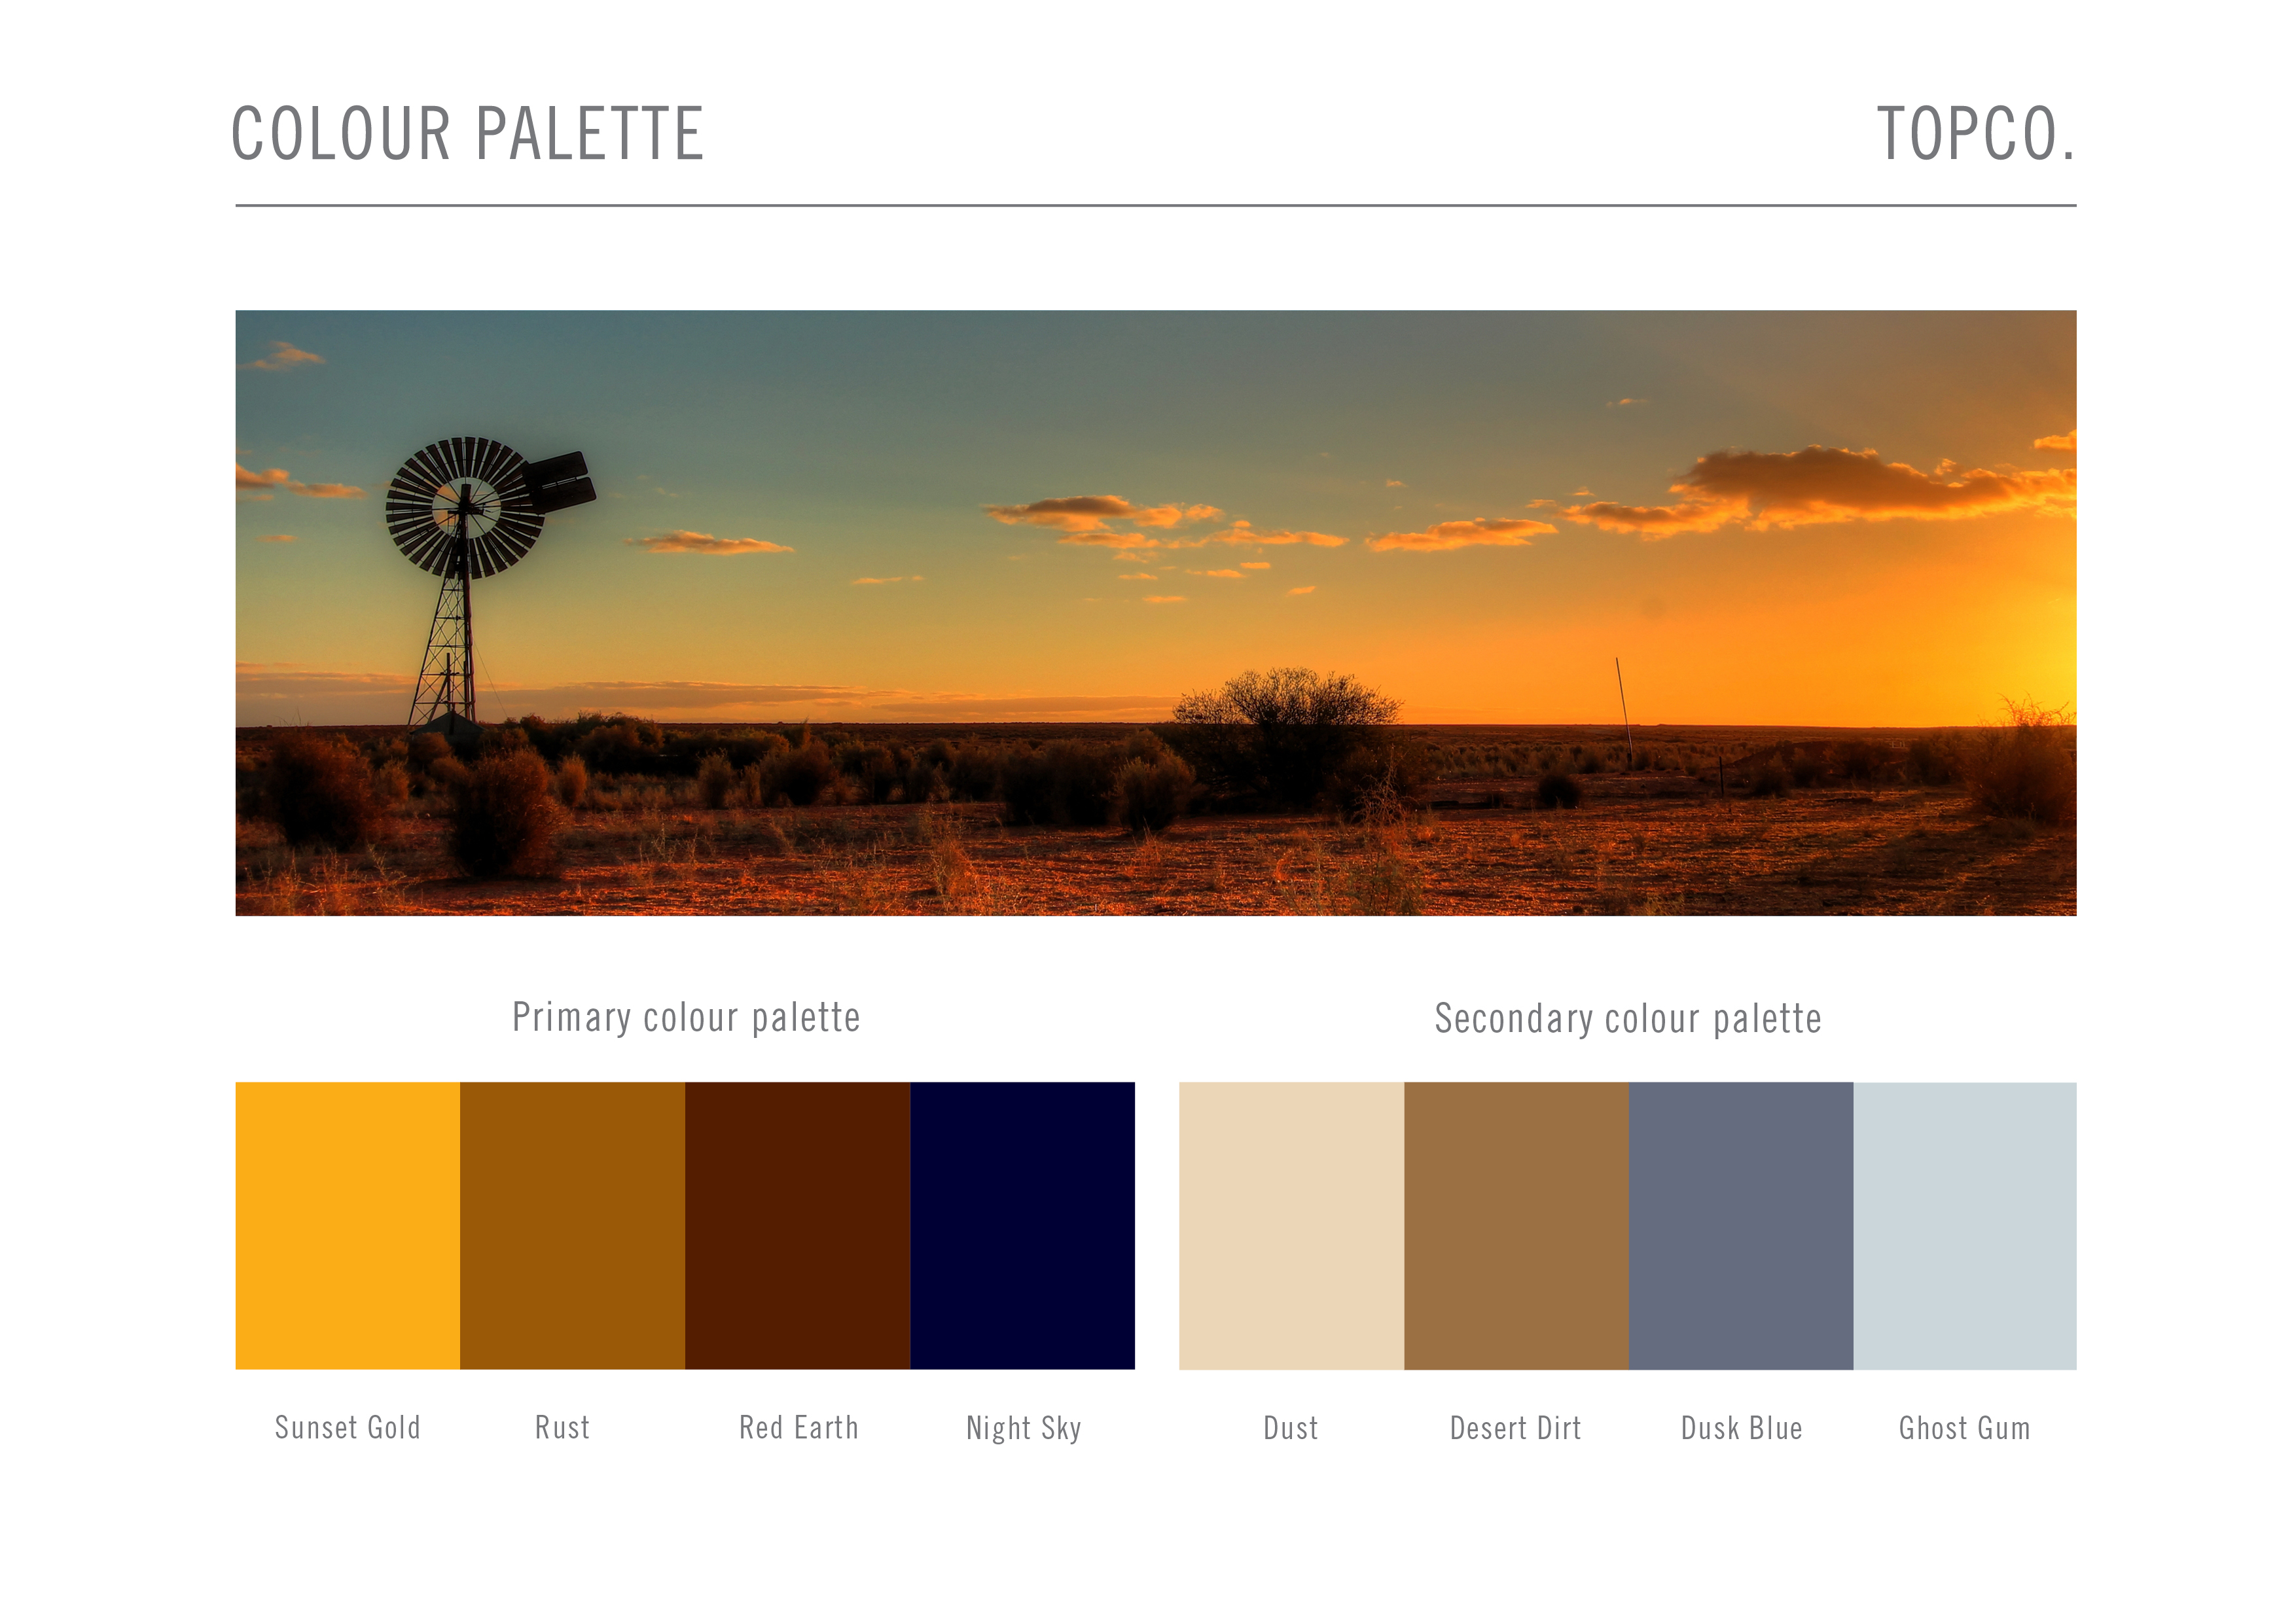Pick the Red Earth colour swatch
This screenshot has width=2296, height=1623.
(797, 1225)
